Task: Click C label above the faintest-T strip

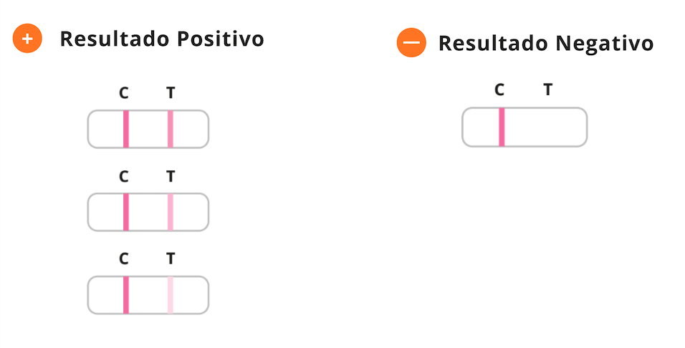Action: 124,258
